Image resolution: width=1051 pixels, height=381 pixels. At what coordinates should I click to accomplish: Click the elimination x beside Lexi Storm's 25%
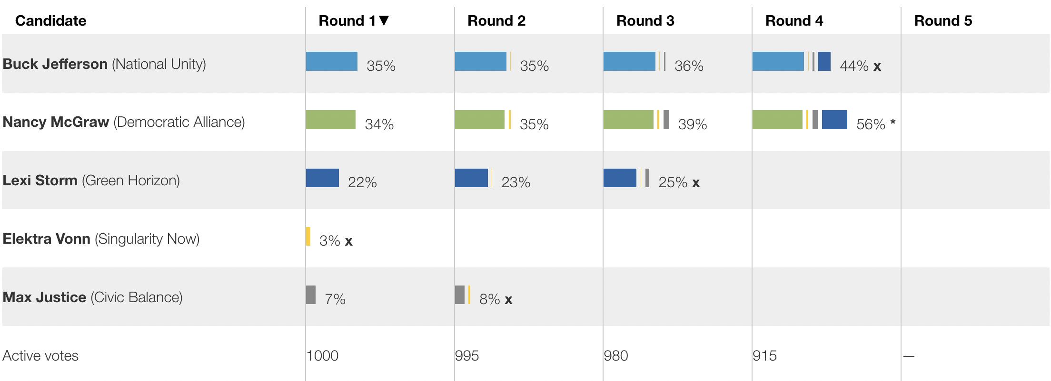tap(695, 183)
